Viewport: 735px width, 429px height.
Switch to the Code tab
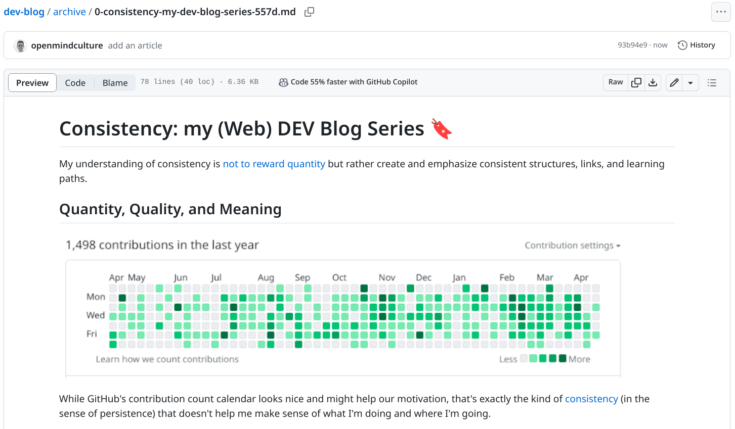click(x=75, y=83)
